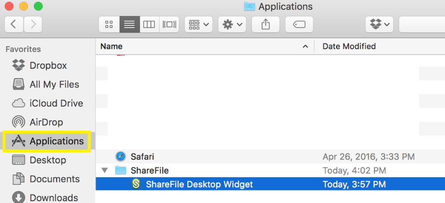Go back with the left arrow button
The height and width of the screenshot is (203, 445).
point(14,24)
